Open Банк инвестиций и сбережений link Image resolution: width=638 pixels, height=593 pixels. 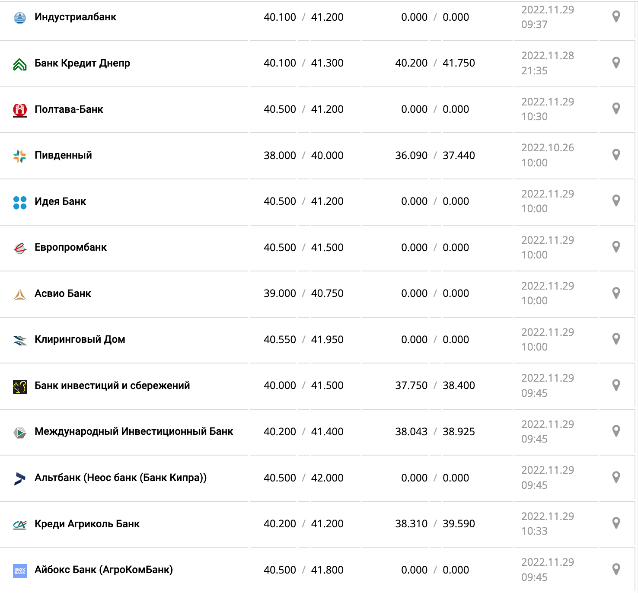tap(112, 386)
